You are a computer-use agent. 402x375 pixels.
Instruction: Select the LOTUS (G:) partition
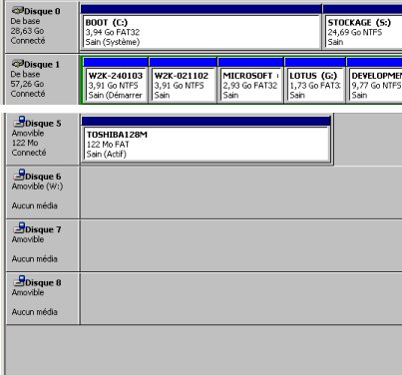pyautogui.click(x=315, y=85)
